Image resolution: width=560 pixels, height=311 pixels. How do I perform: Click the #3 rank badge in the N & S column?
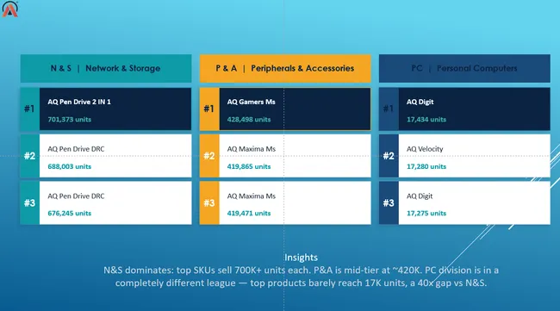[29, 202]
